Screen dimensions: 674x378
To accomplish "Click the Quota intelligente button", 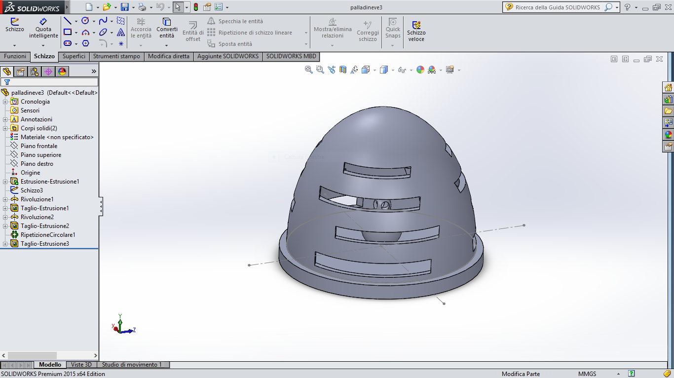I will 43,29.
